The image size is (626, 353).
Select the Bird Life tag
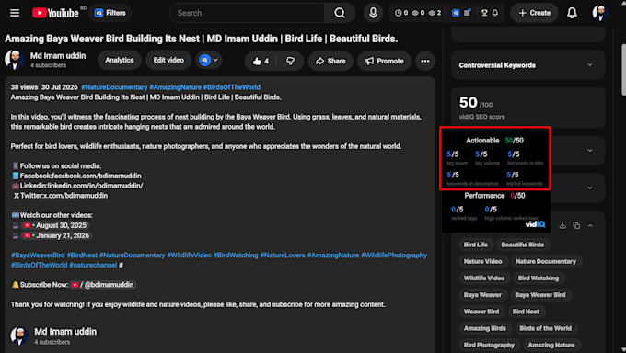[x=476, y=245]
